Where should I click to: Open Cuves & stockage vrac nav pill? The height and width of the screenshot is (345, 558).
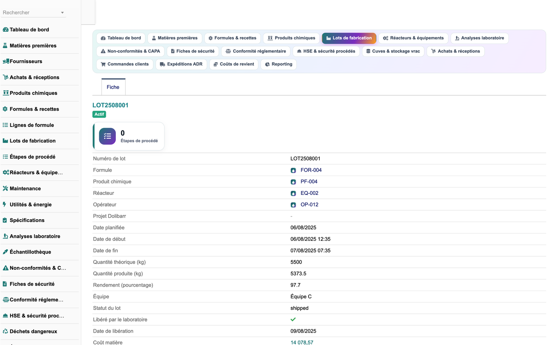pos(393,51)
